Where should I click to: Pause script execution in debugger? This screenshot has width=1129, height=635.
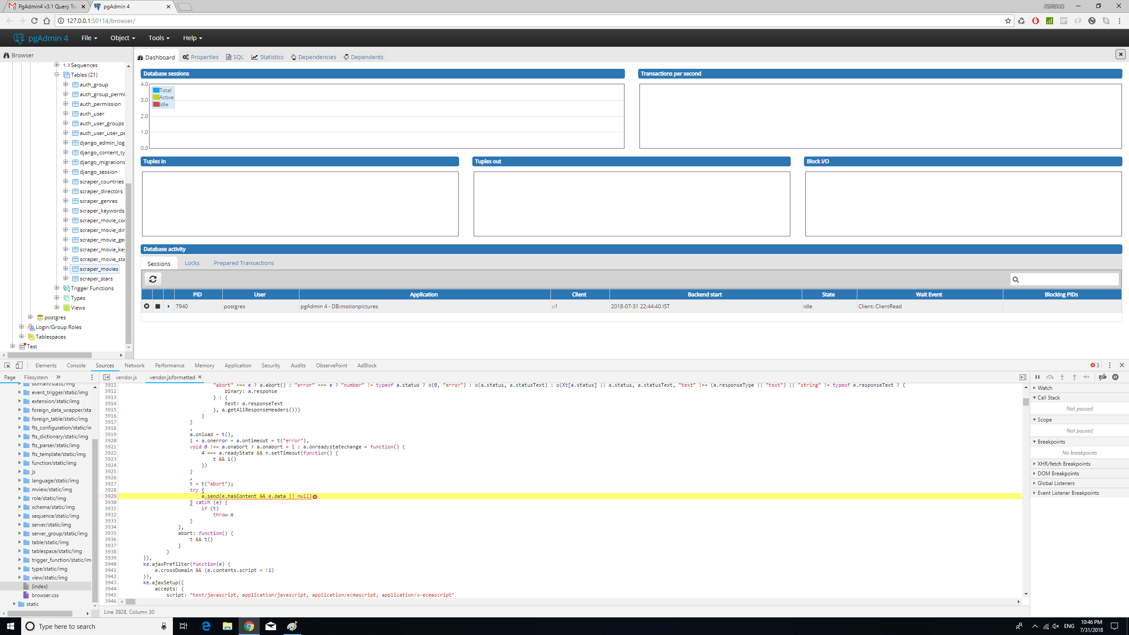[1037, 377]
